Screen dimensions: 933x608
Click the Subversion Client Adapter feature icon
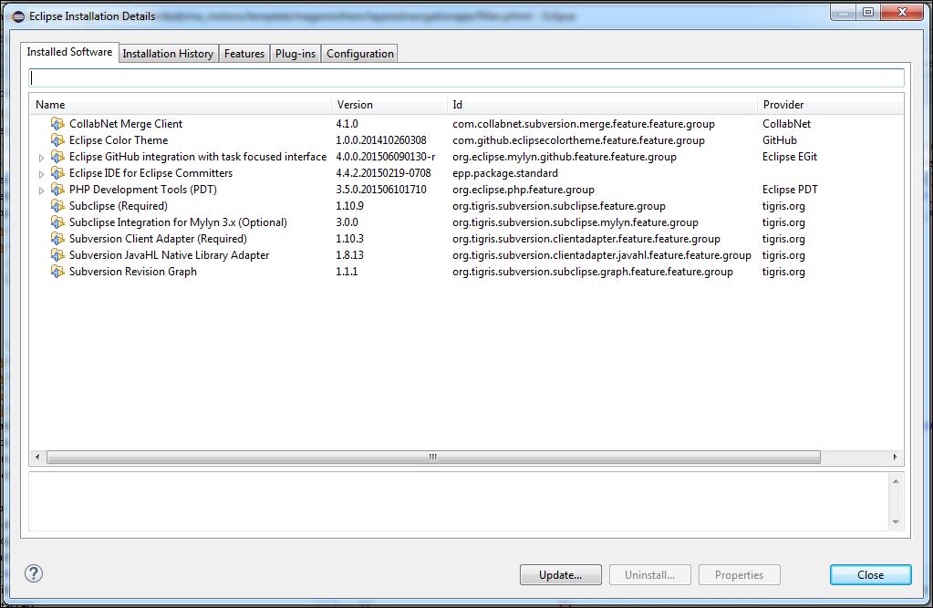tap(57, 239)
